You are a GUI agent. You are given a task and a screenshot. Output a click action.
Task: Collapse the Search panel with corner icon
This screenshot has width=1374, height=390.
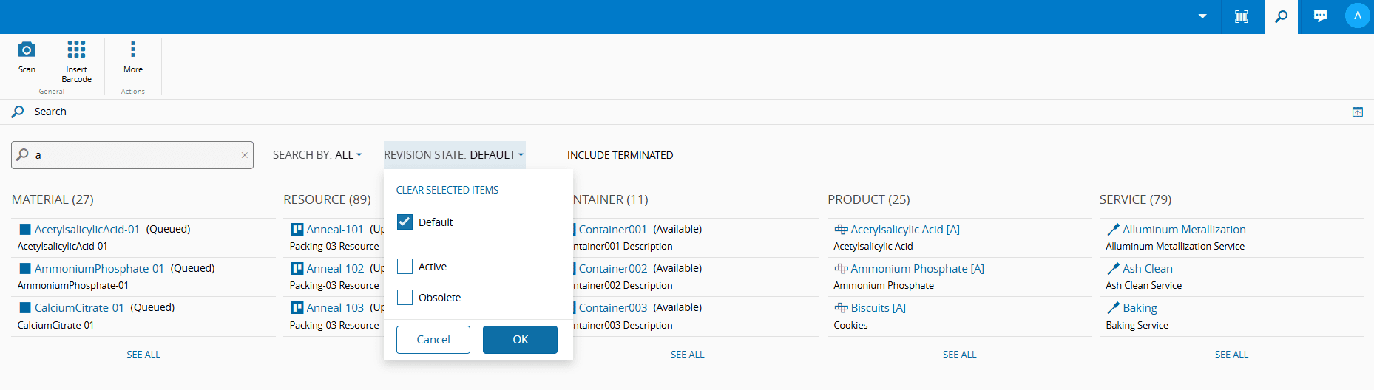click(1358, 112)
